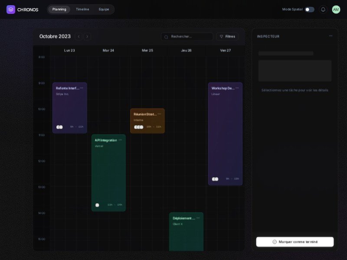Toggle the Mode Spatial switch
This screenshot has height=260, width=347.
point(309,10)
